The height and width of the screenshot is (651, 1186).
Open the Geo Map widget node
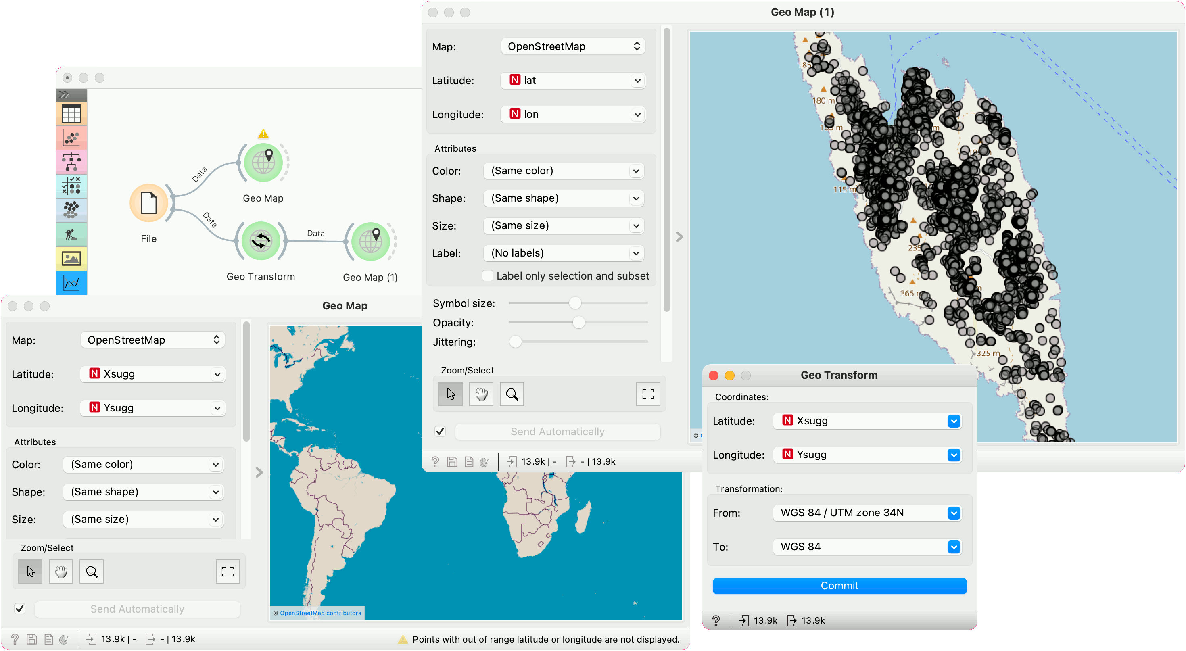pyautogui.click(x=263, y=163)
